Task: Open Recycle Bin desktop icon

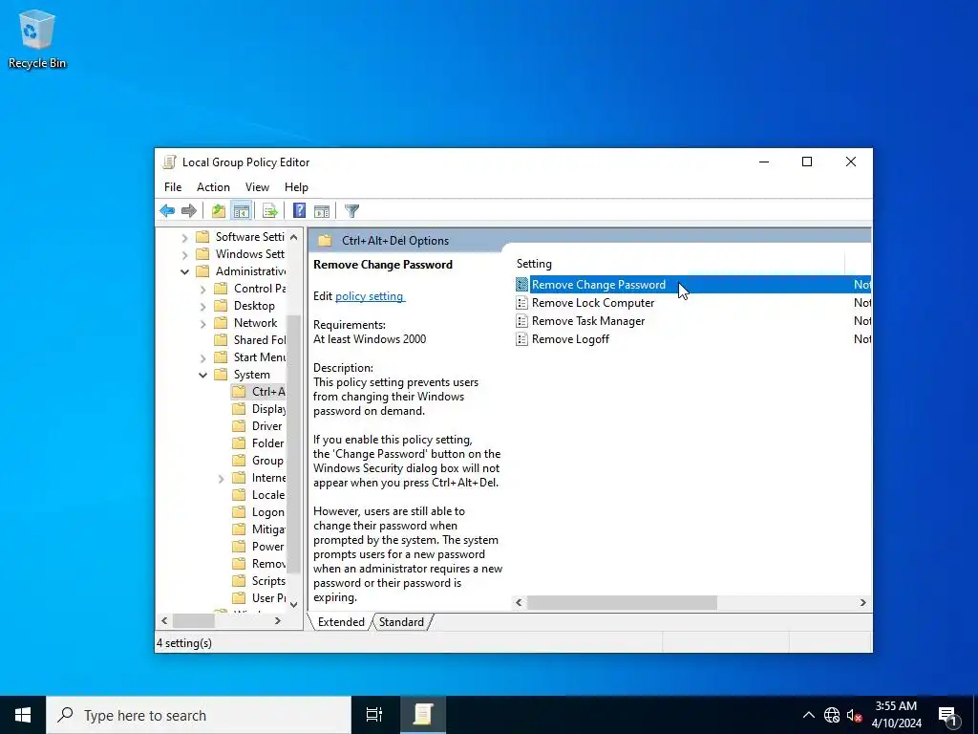Action: [37, 38]
